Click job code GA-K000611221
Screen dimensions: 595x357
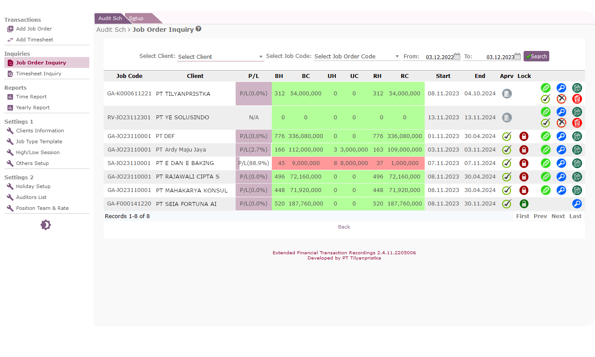[129, 94]
